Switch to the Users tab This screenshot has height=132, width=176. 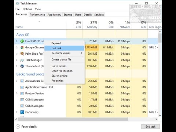pyautogui.click(x=78, y=15)
